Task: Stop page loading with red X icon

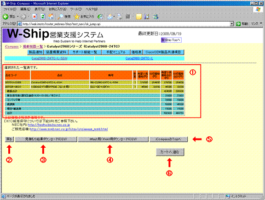Action: 35,17
